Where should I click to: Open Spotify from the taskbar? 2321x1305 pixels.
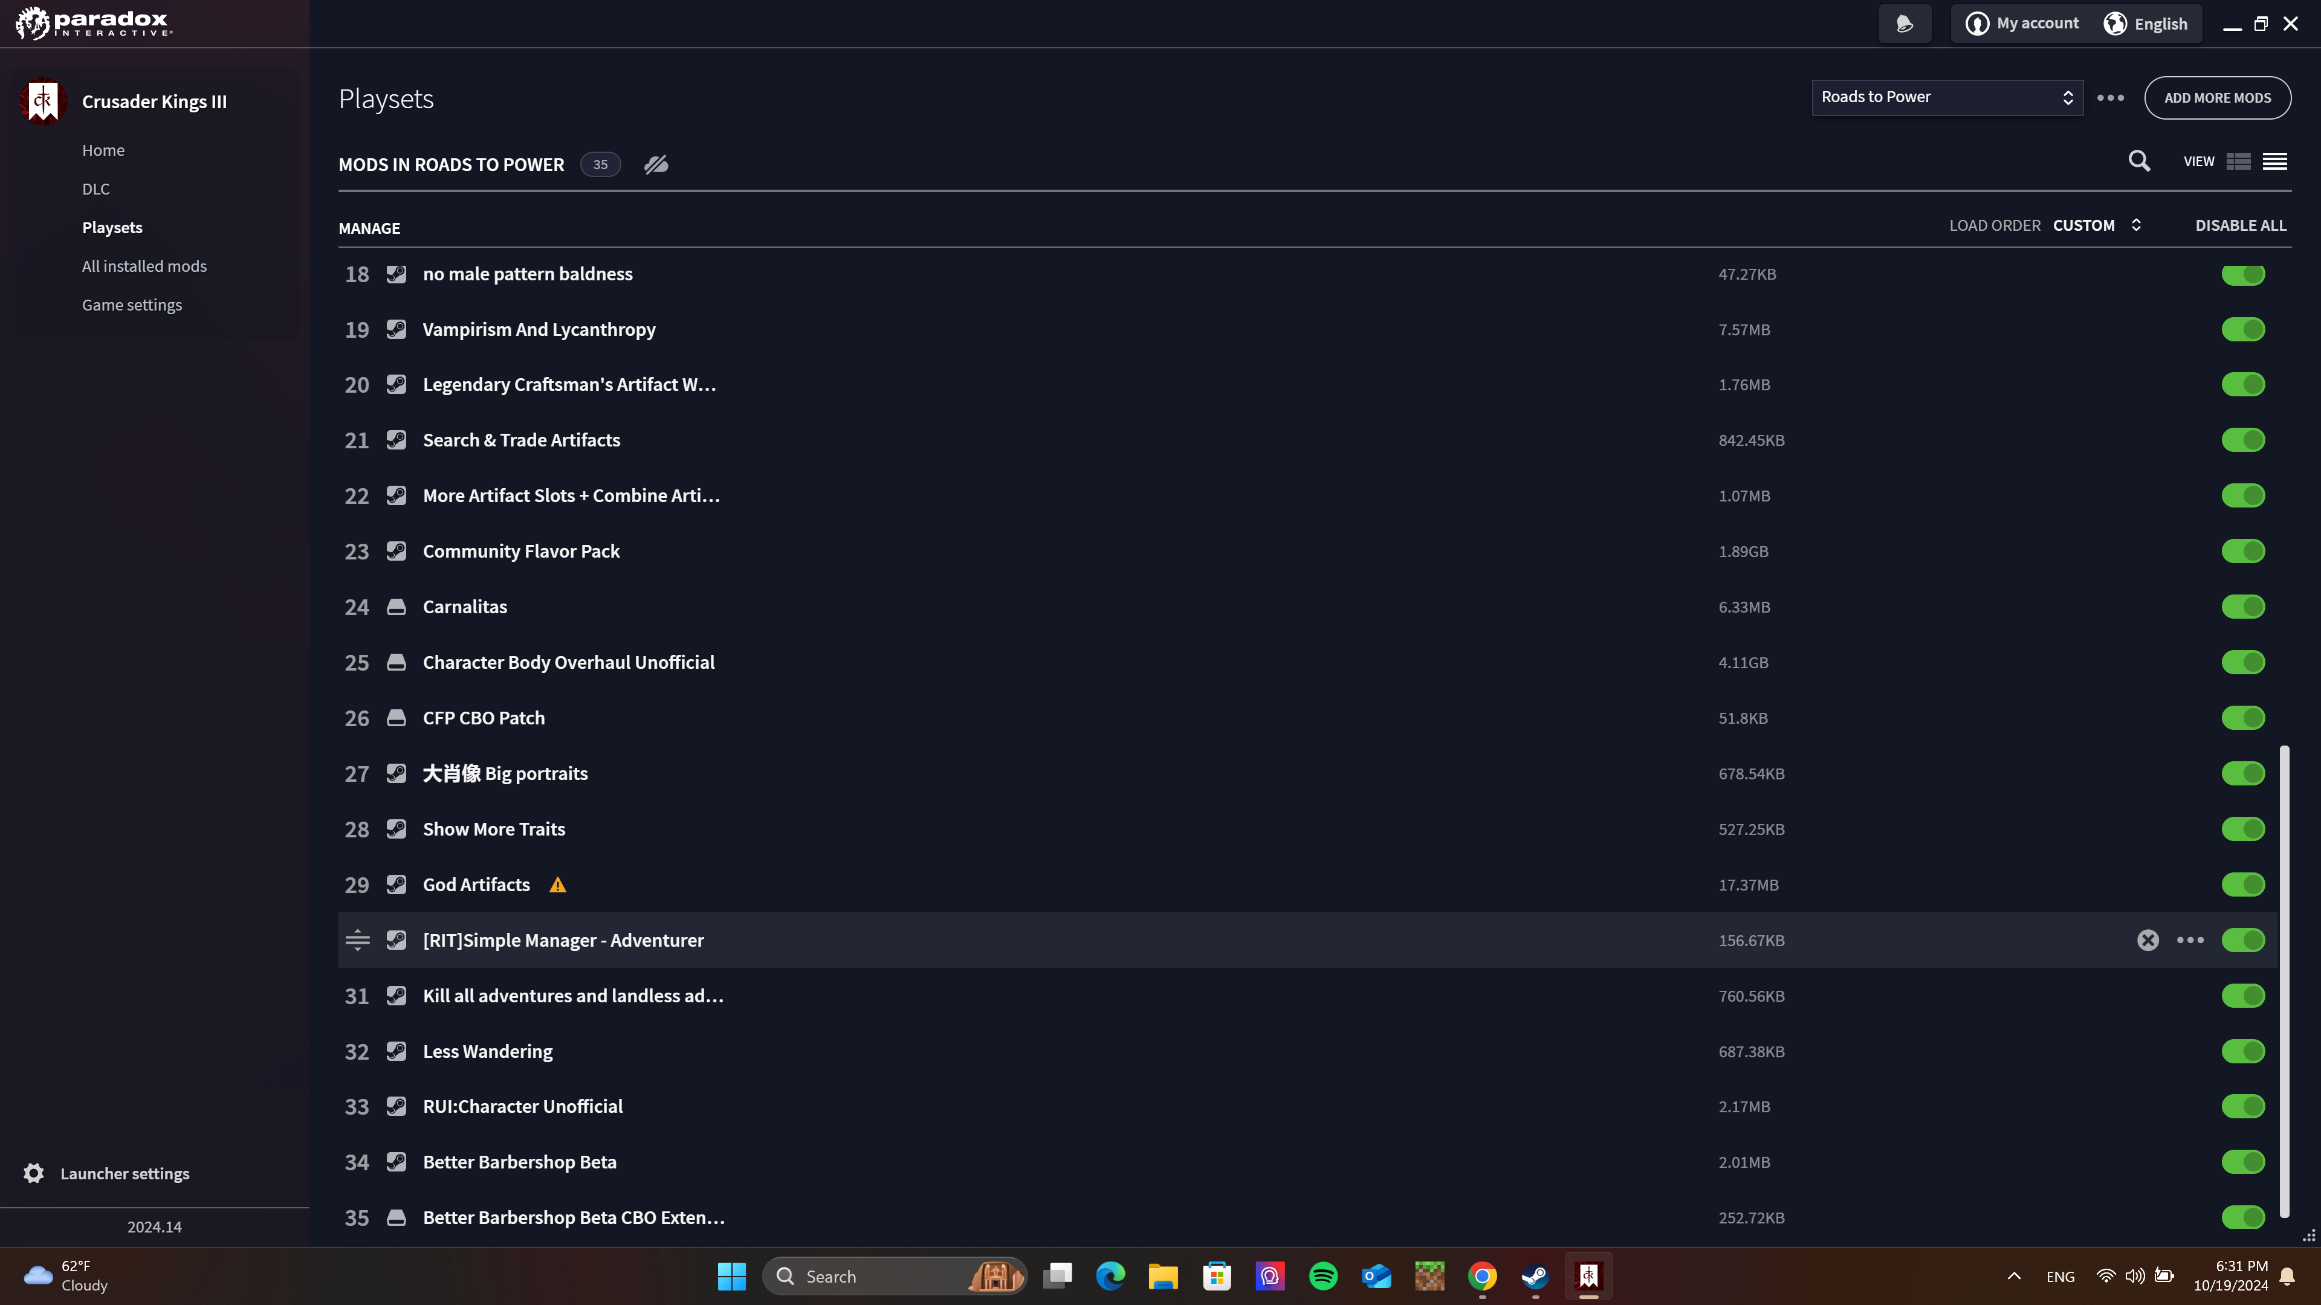click(1322, 1276)
